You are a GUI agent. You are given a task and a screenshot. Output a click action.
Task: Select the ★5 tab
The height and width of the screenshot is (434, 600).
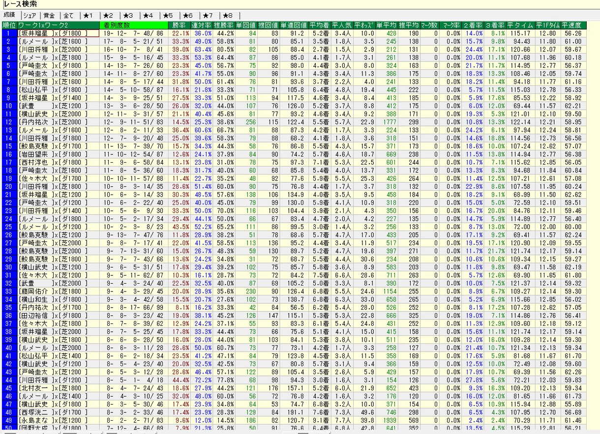pyautogui.click(x=169, y=15)
